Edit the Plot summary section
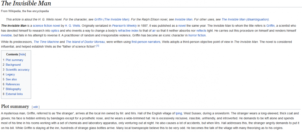Screen dimensions: 302x132 point(36,107)
